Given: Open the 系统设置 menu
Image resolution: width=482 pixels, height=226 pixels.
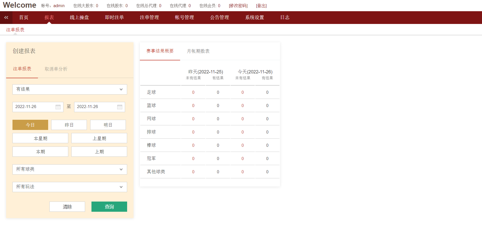Looking at the screenshot, I should pos(255,18).
